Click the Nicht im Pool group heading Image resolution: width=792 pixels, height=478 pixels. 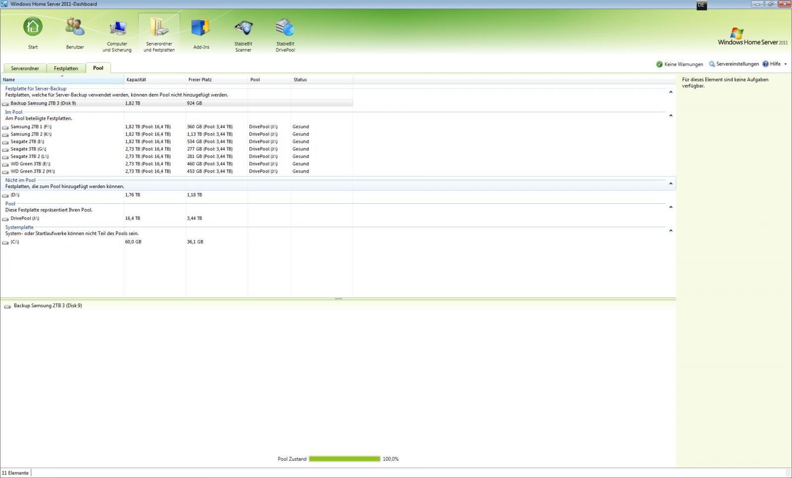pyautogui.click(x=20, y=180)
